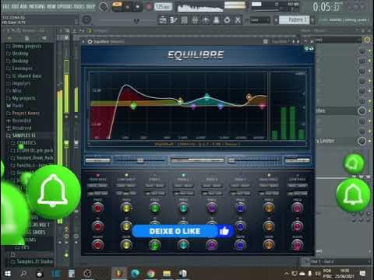Click the red HIGH PASS FREQ knob
Image resolution: width=374 pixels, height=280 pixels.
pos(98,208)
